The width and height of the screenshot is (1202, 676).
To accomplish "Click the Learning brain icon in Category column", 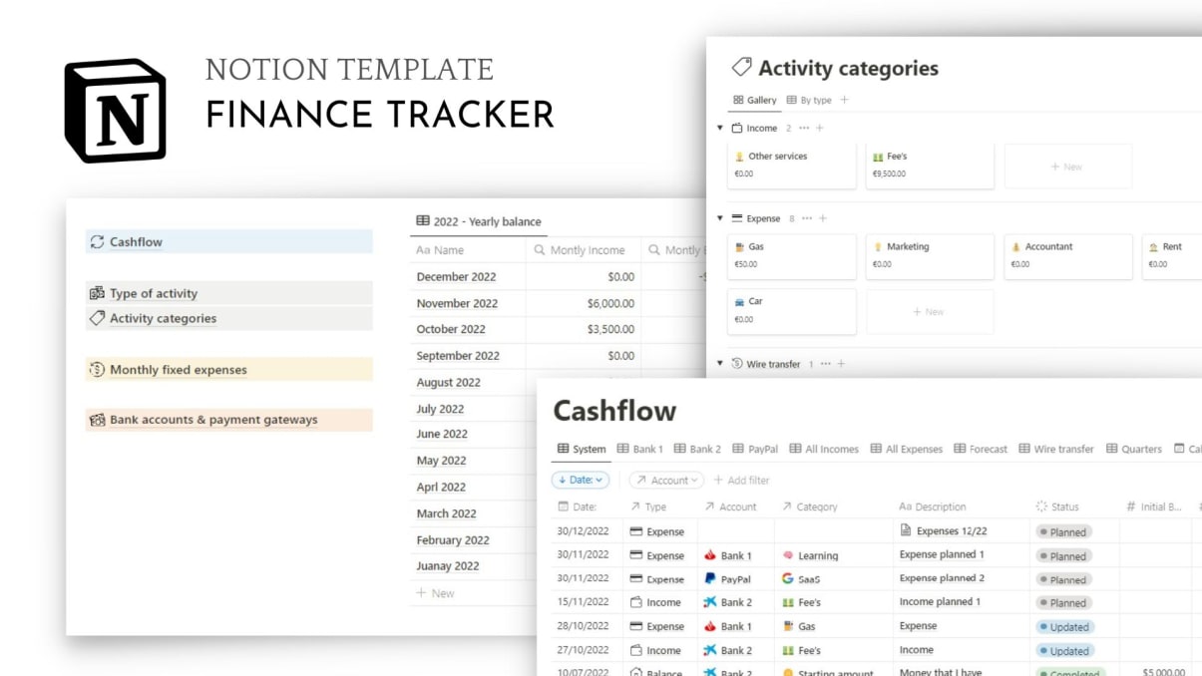I will click(788, 555).
